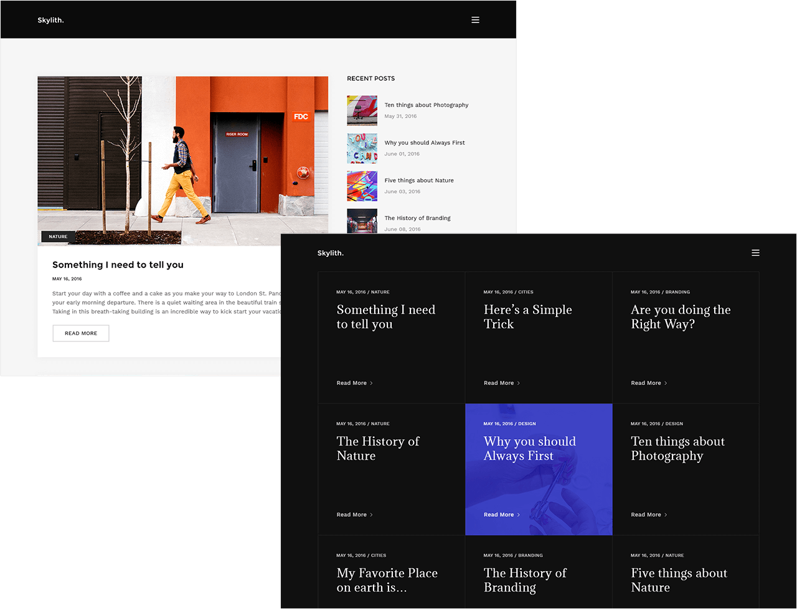The height and width of the screenshot is (609, 797).
Task: Click the 'May 31, 2016' date text
Action: click(400, 116)
